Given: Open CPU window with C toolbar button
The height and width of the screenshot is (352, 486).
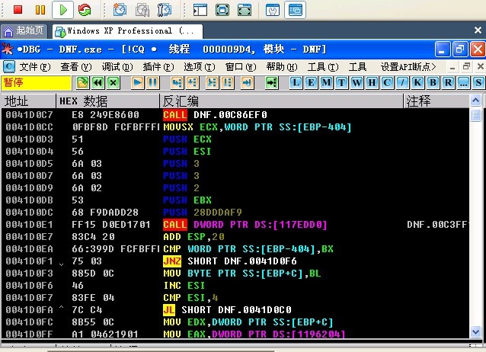Looking at the screenshot, I should point(387,82).
